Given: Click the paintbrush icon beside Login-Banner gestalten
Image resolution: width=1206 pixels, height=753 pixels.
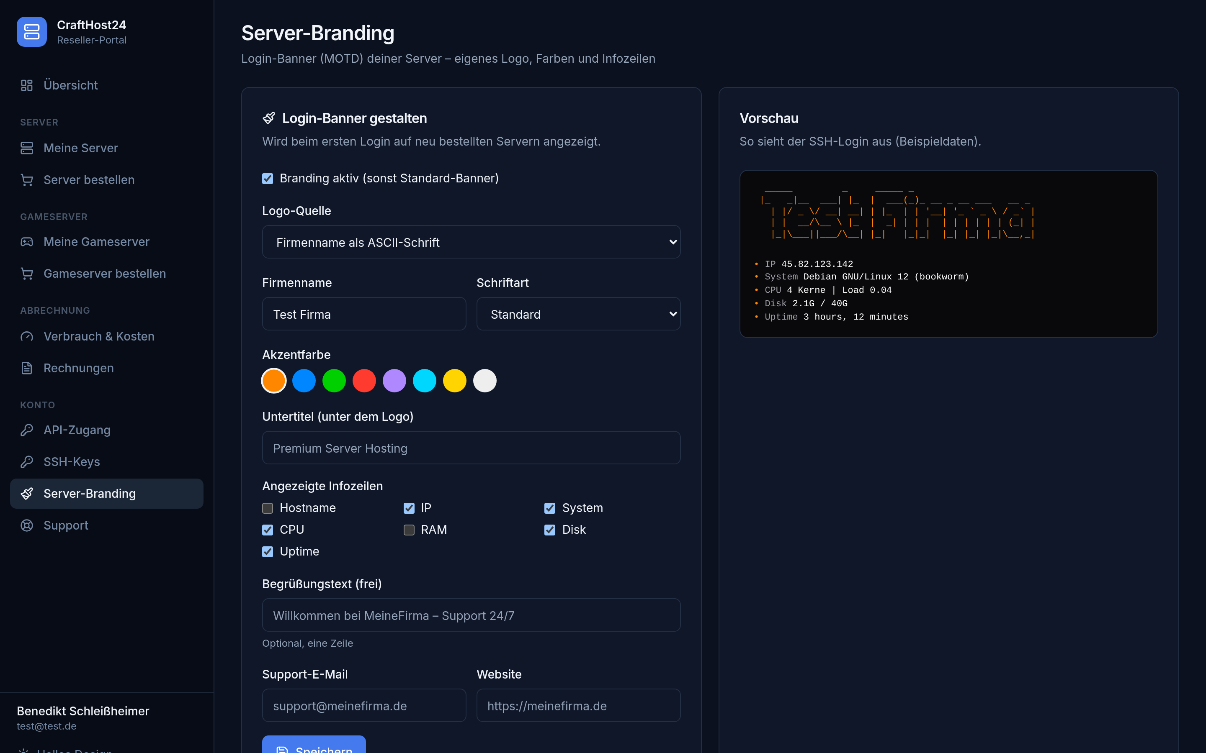Looking at the screenshot, I should [x=268, y=118].
